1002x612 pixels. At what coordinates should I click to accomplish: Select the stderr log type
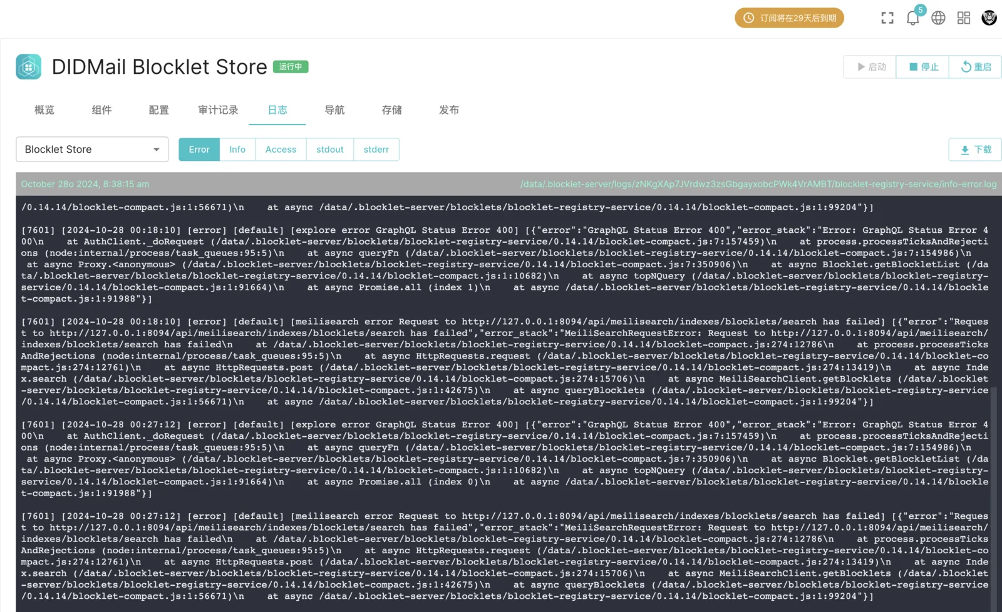click(376, 150)
